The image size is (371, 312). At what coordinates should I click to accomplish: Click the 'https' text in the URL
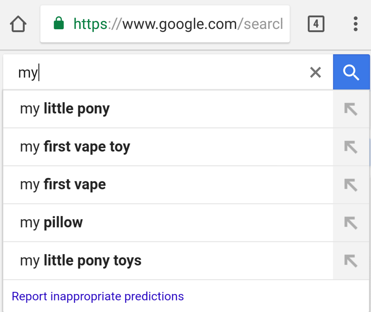pyautogui.click(x=90, y=24)
